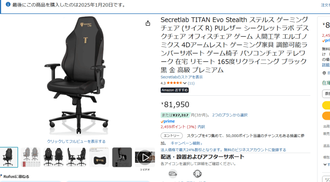
Task: Click the blue info icon in purchase notice
Action: pos(8,4)
